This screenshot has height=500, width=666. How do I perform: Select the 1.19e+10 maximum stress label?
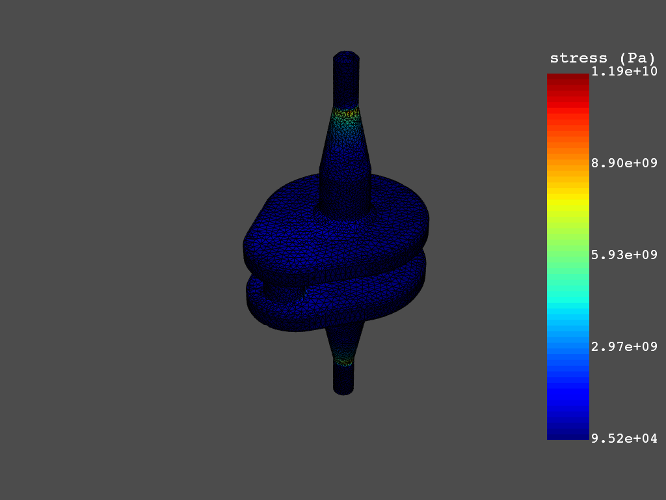point(624,71)
